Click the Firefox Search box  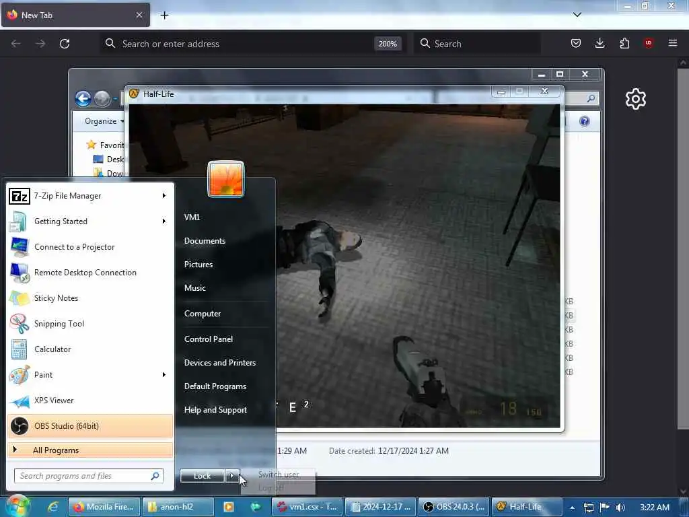pyautogui.click(x=477, y=44)
